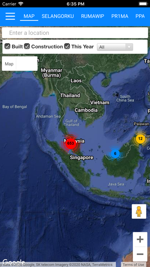Tap the Andaman Sea label
The height and width of the screenshot is (267, 150).
(48, 117)
